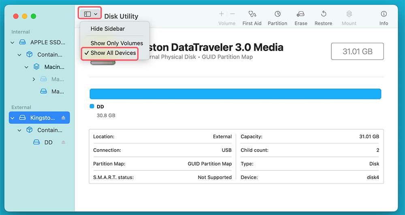The image size is (405, 215).
Task: Expand the collapsed Macintosh volume snapshot row
Action: pyautogui.click(x=34, y=79)
